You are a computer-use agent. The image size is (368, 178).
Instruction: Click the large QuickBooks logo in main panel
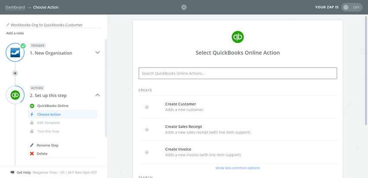(238, 37)
